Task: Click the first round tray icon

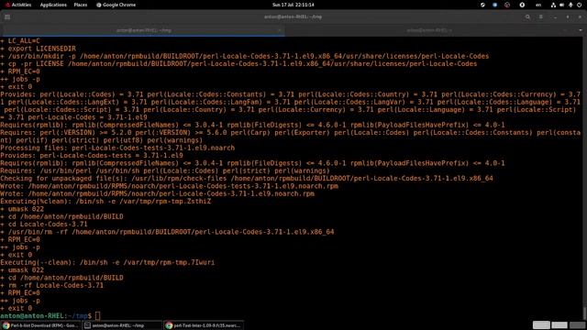Action: point(482,5)
